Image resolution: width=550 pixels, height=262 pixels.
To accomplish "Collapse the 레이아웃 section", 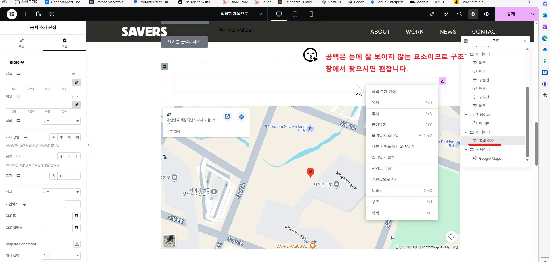I will click(x=15, y=63).
